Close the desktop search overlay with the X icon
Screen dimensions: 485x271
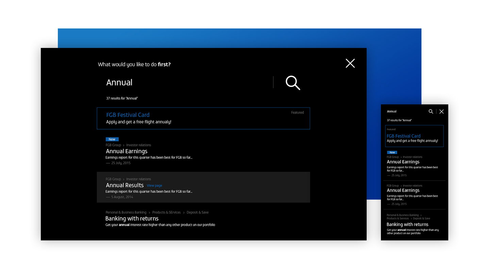click(350, 63)
